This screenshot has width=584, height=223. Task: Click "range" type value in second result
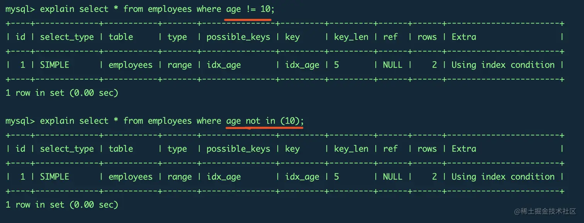(180, 177)
